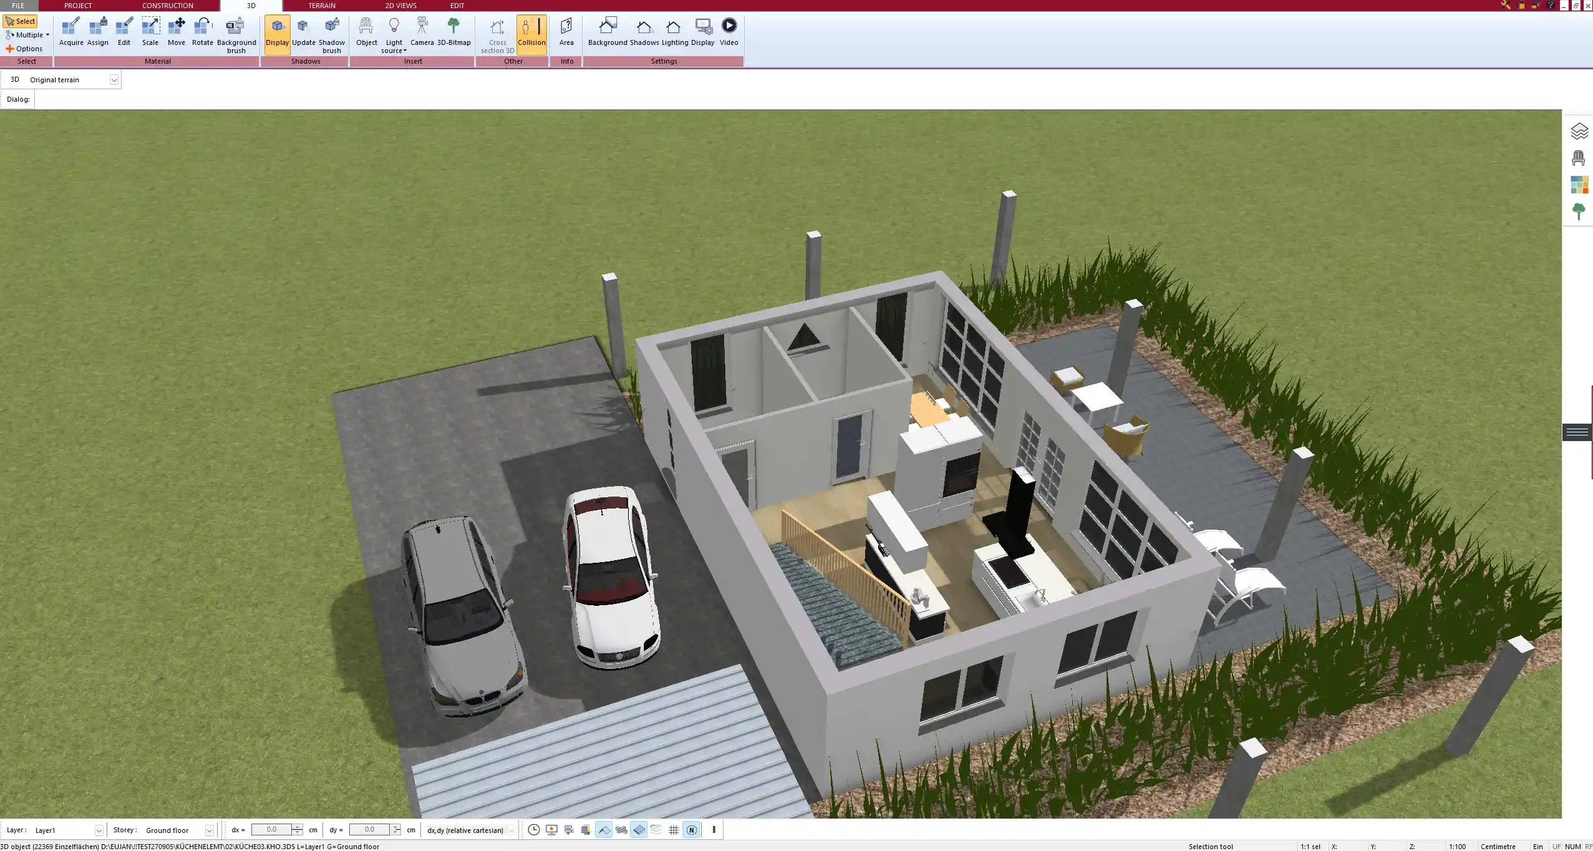Open the Layer1 layer dropdown
The width and height of the screenshot is (1593, 851).
click(99, 830)
